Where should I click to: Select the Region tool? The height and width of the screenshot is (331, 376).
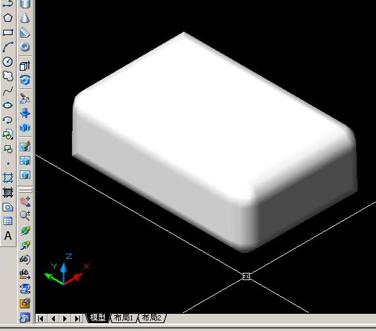point(8,207)
